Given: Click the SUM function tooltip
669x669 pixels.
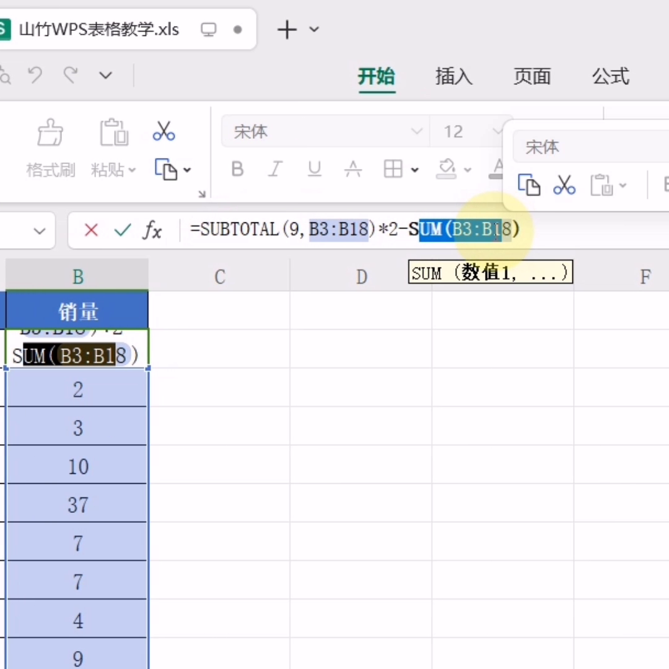Looking at the screenshot, I should click(x=491, y=272).
